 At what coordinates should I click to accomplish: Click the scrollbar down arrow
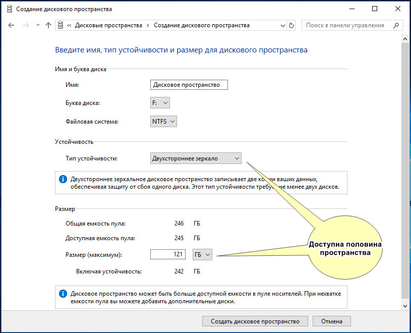tap(405, 306)
